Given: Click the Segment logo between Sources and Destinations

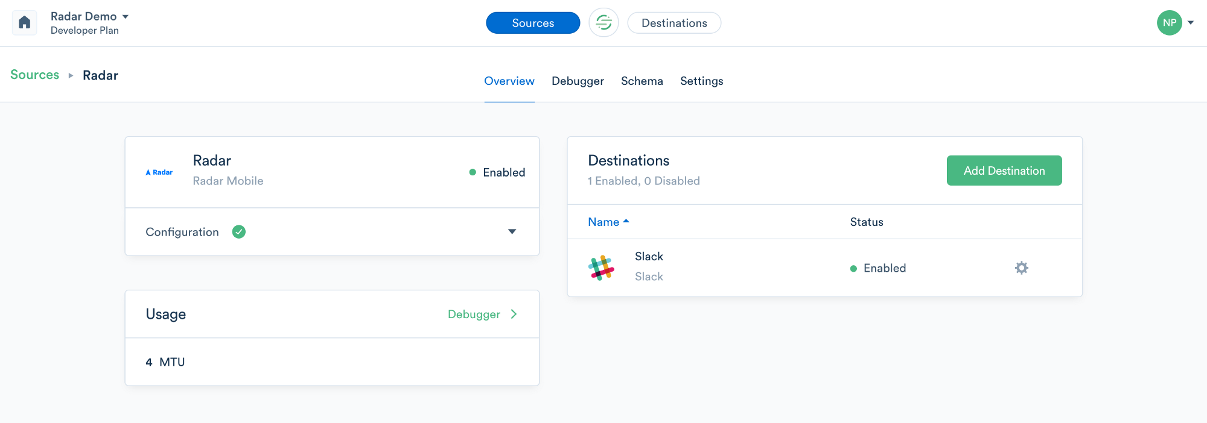Looking at the screenshot, I should (603, 23).
